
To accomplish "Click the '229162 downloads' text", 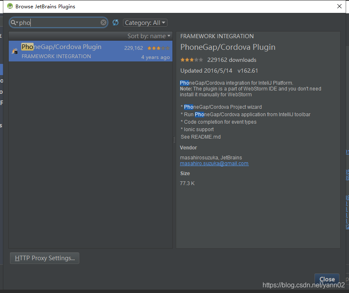I will point(232,60).
